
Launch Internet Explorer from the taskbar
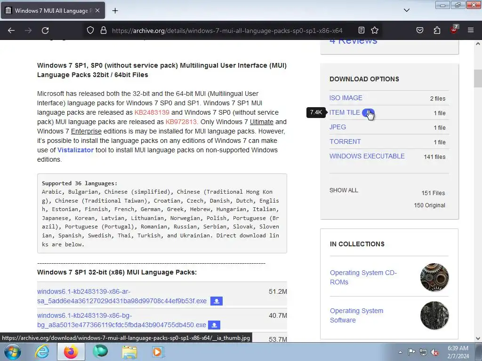click(42, 352)
